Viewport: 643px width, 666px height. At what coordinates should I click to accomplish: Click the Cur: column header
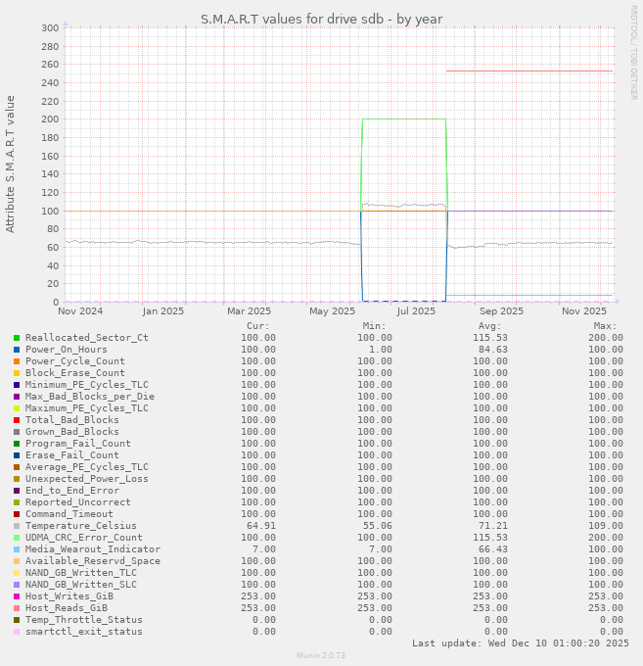[x=257, y=326]
